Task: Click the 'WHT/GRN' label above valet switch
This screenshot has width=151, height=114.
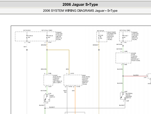Action: [x=44, y=91]
